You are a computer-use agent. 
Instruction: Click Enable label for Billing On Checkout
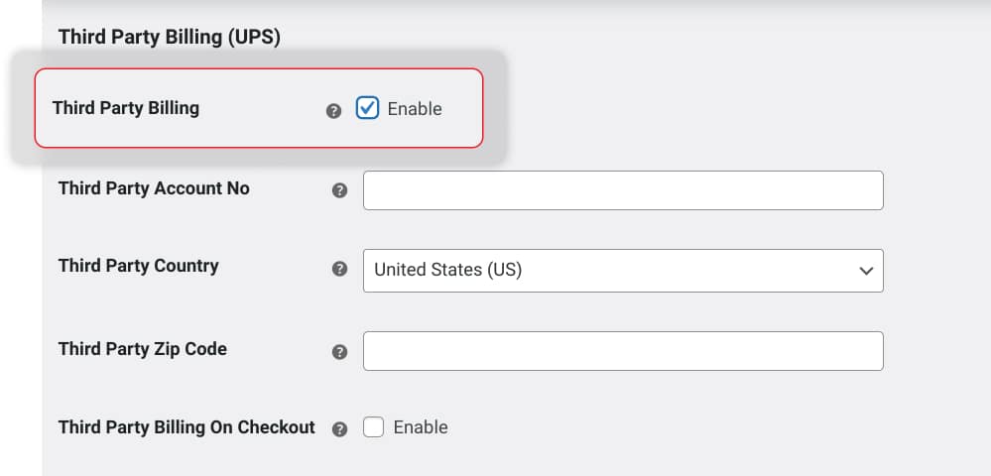(421, 427)
